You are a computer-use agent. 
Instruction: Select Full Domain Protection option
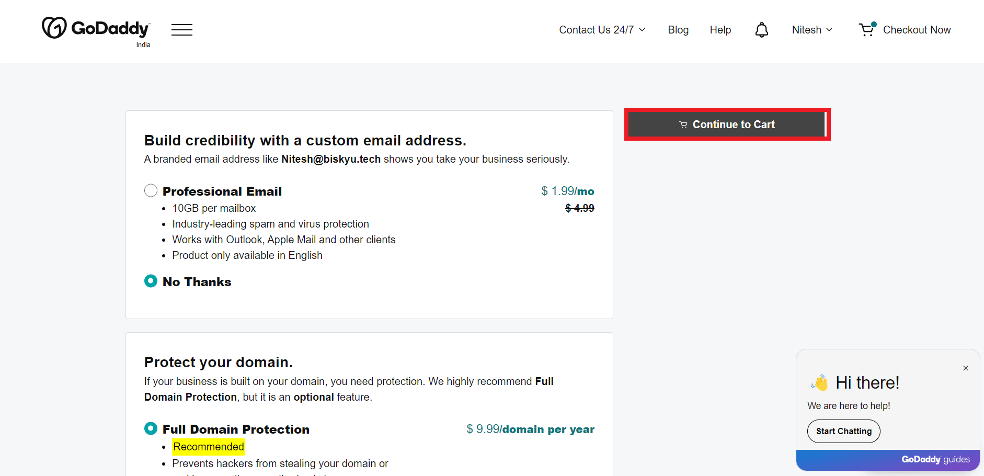pyautogui.click(x=151, y=428)
